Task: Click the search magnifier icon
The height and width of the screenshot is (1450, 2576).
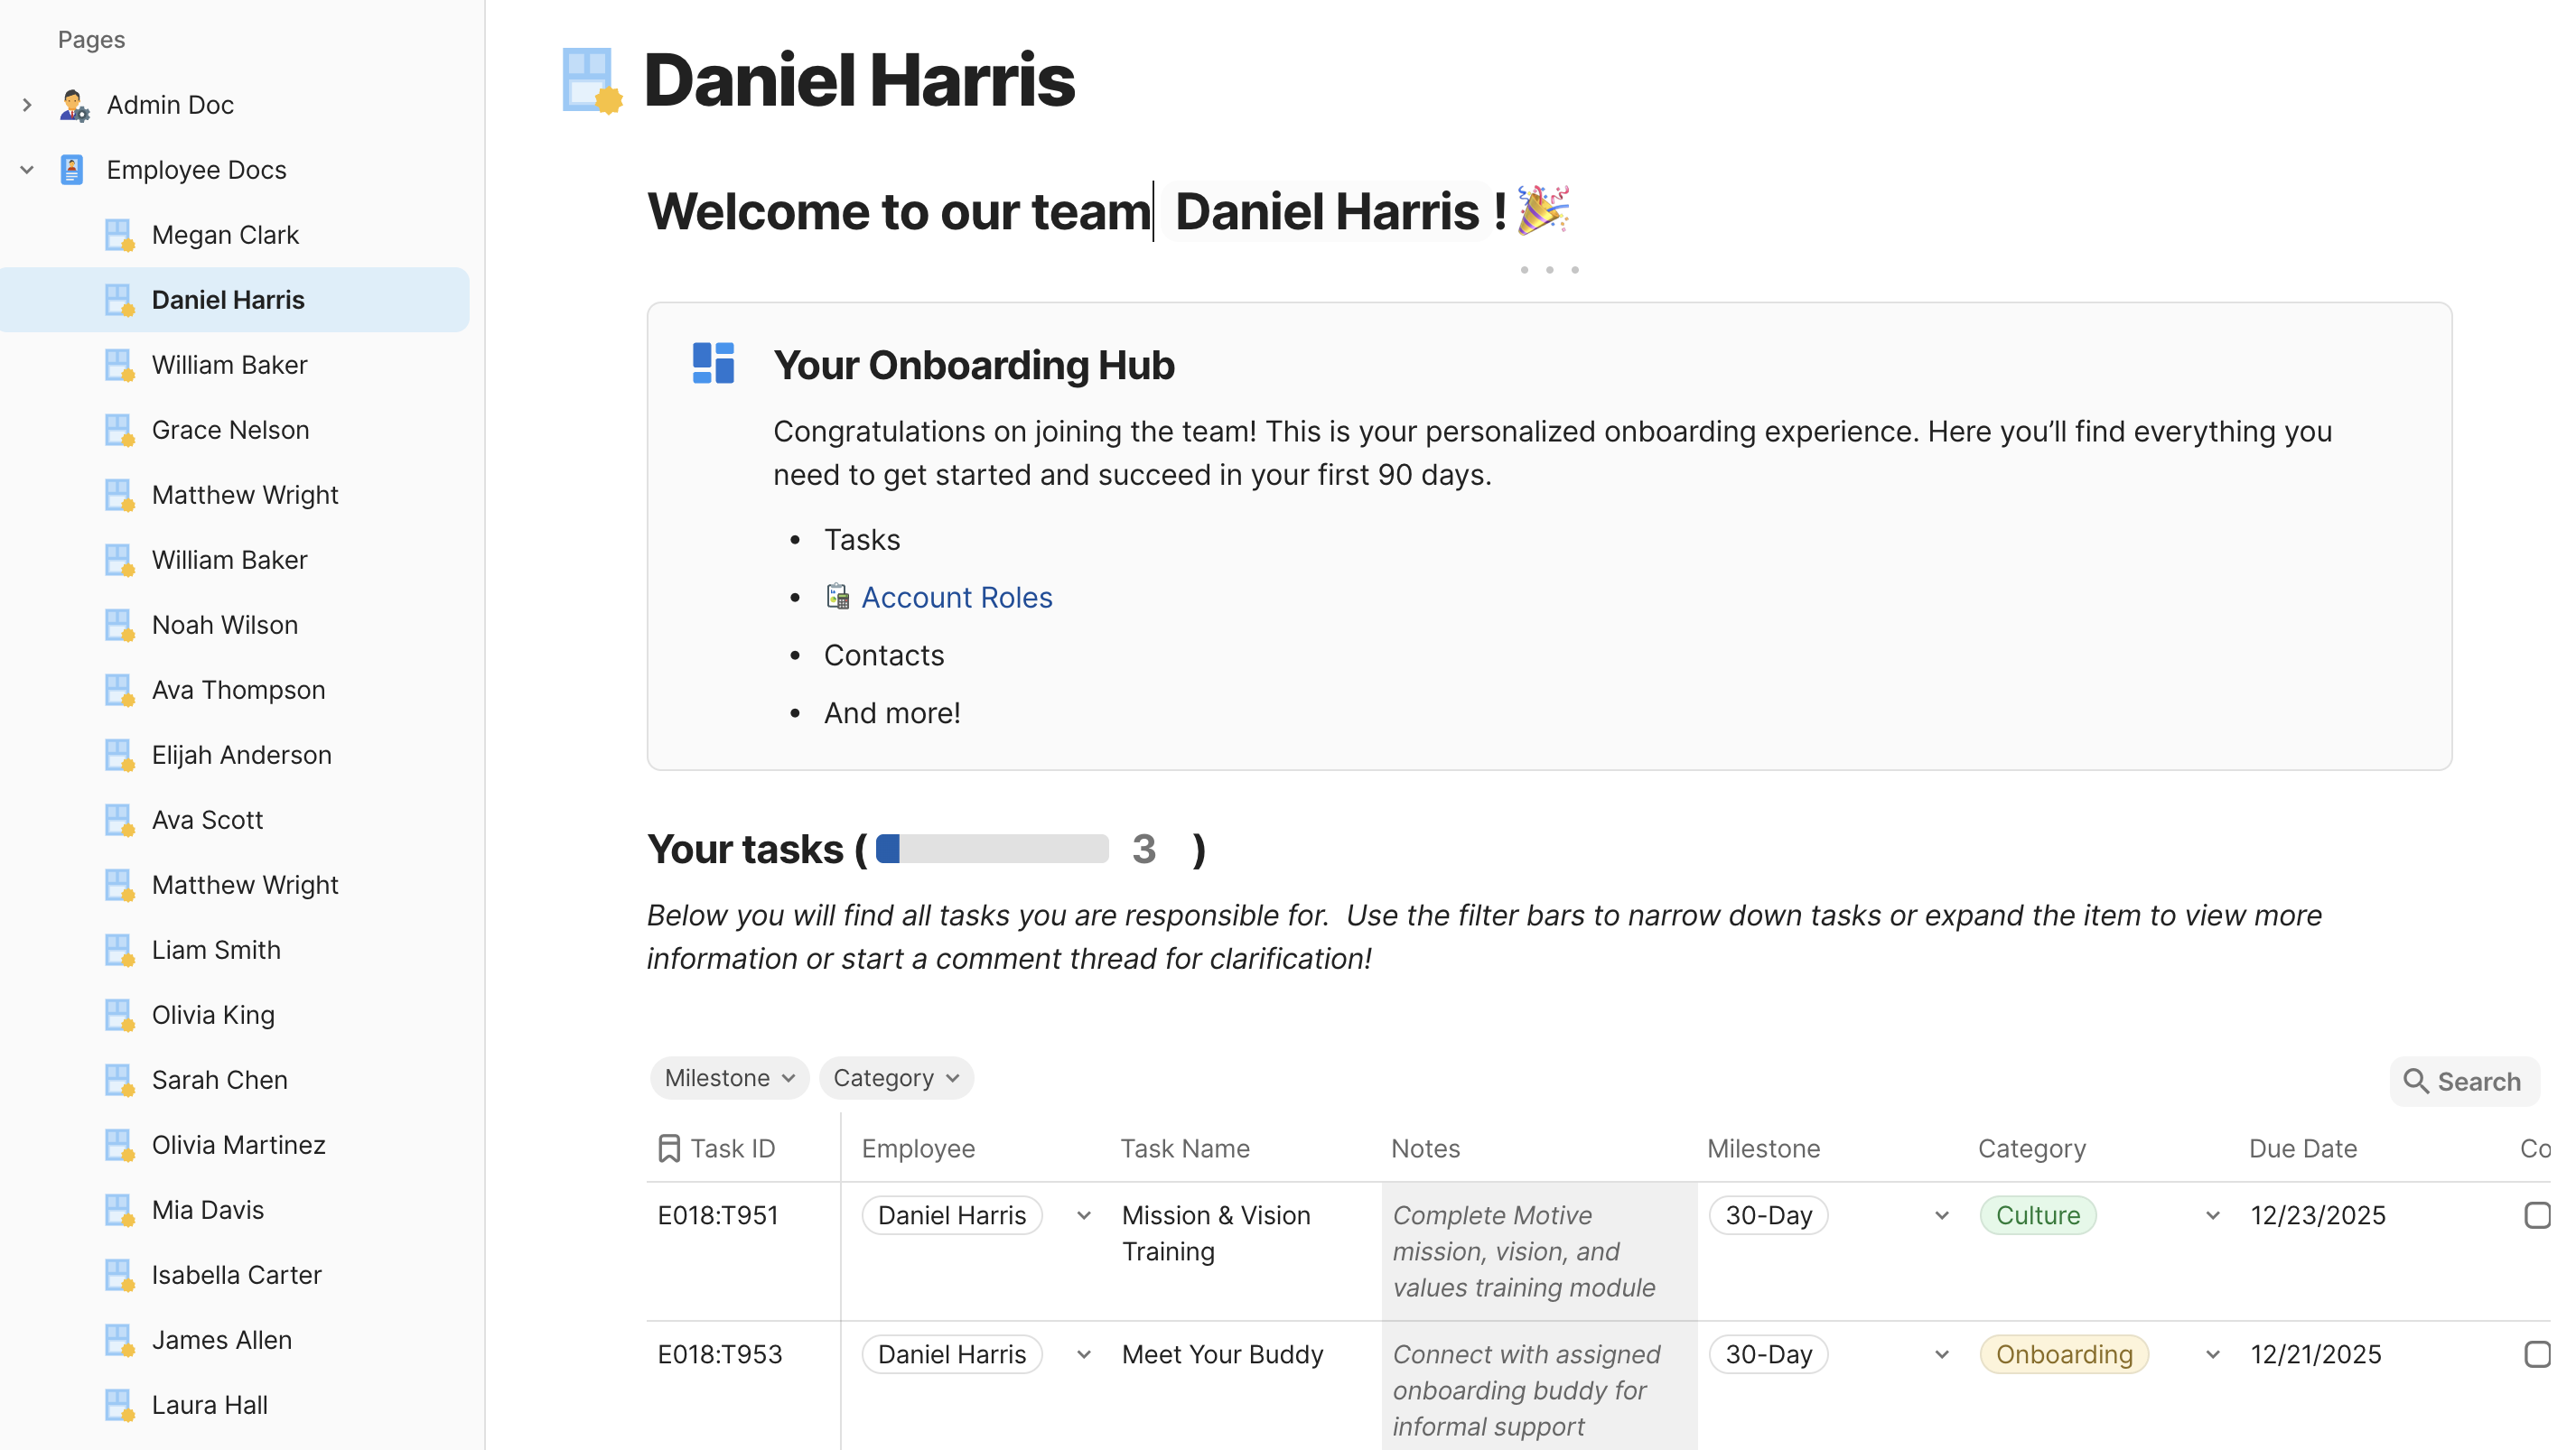Action: [x=2415, y=1082]
